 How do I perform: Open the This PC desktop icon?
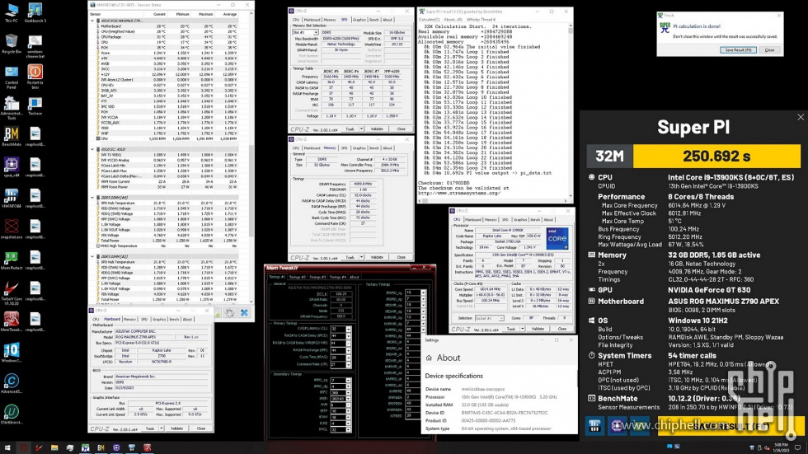(x=12, y=12)
